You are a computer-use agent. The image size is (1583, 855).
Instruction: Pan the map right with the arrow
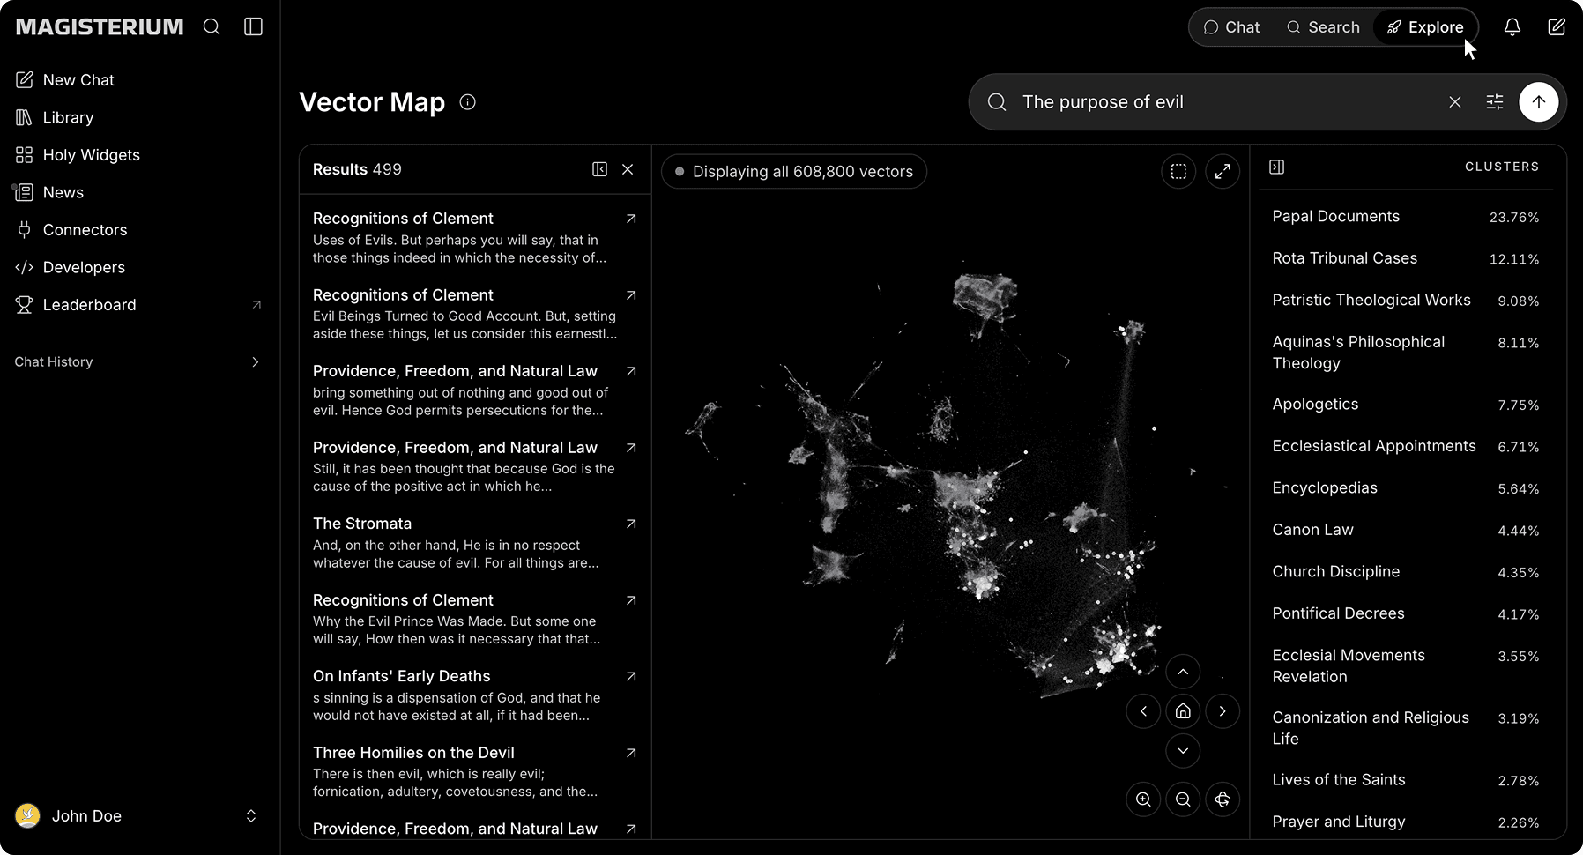pos(1223,711)
